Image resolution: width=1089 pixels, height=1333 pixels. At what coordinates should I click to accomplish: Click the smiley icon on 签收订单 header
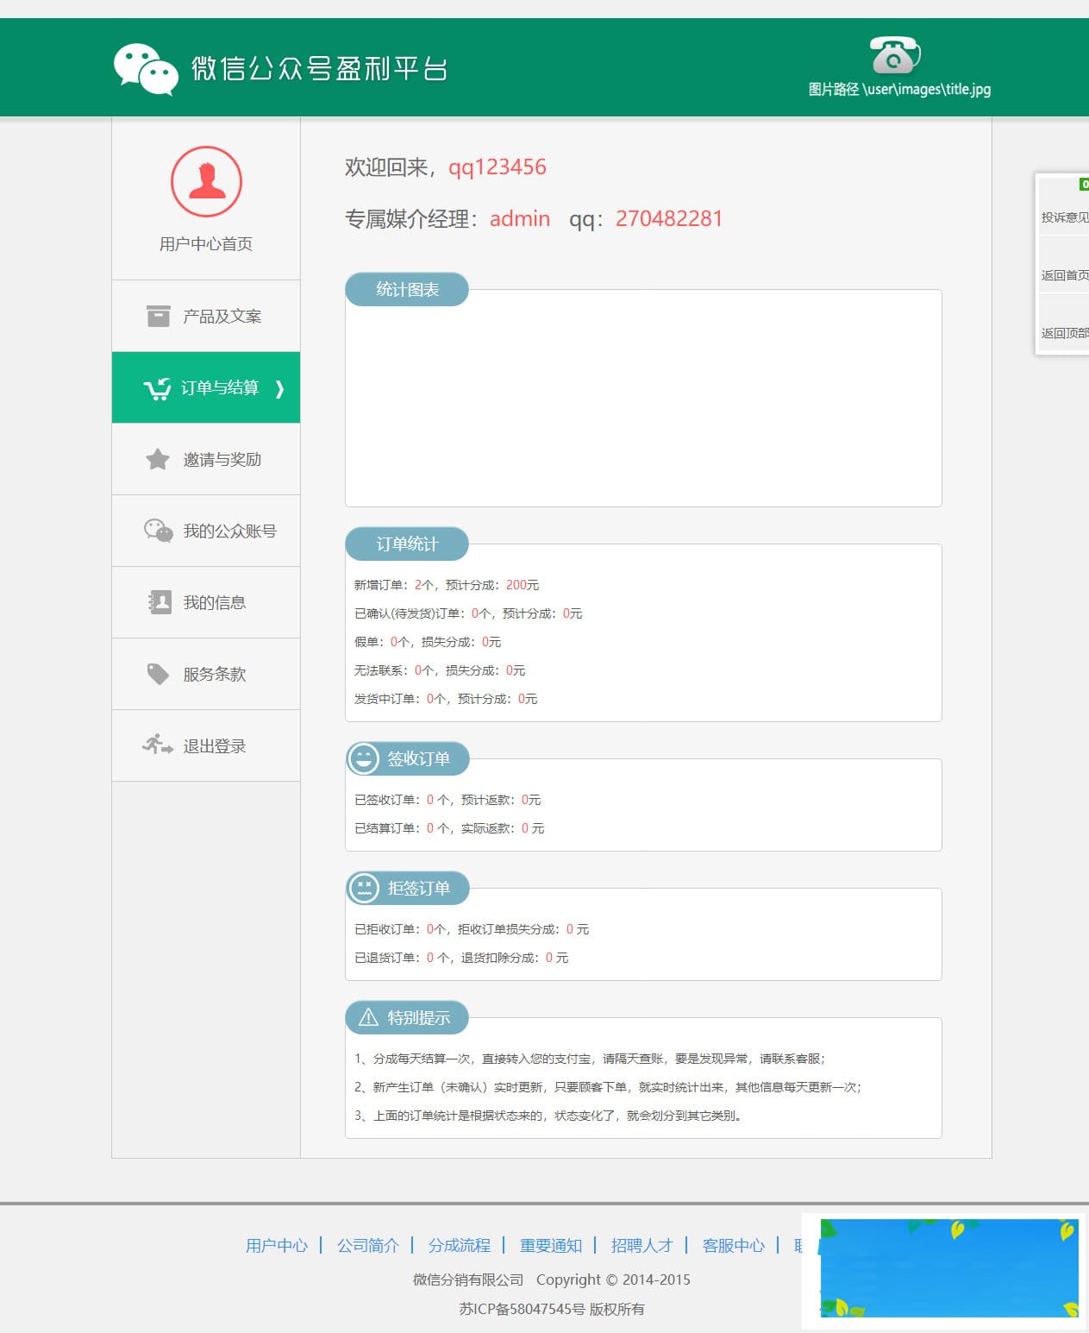(363, 758)
